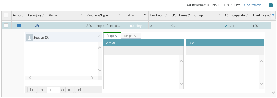Select the running service row checkbox
277x98 pixels.
point(6,25)
